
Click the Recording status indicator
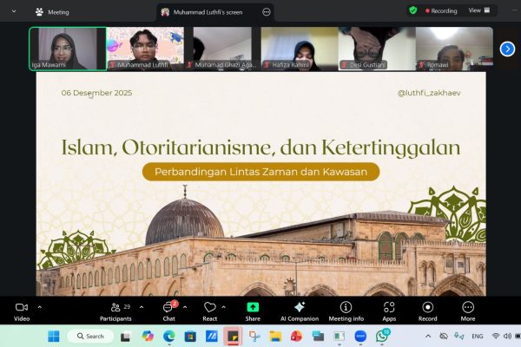coord(441,10)
